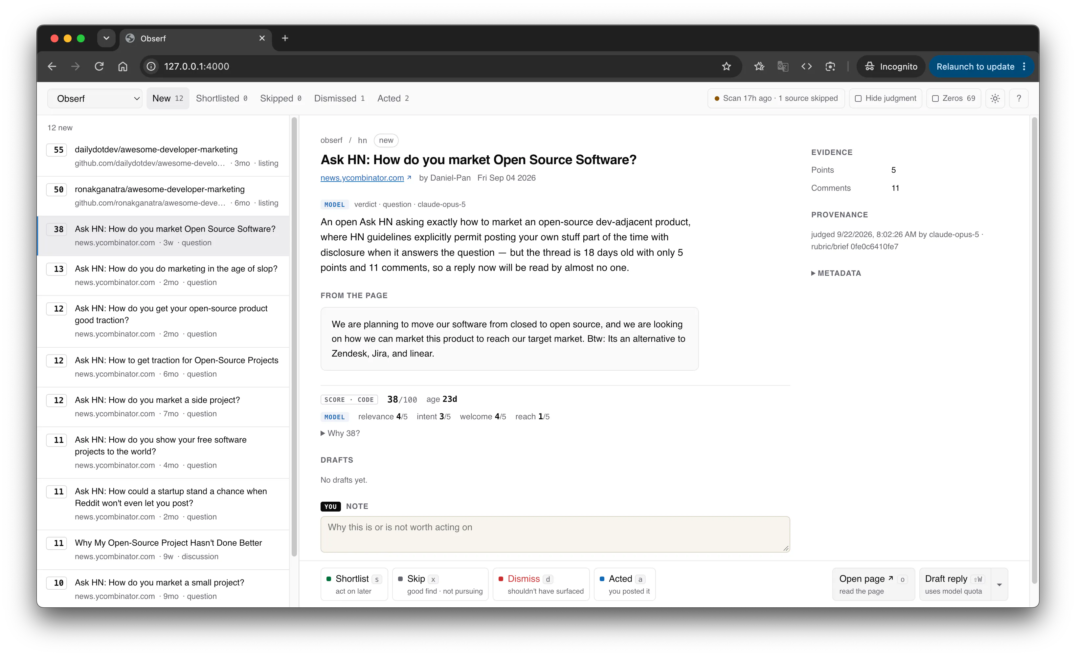Click the browser forward arrow
The image size is (1076, 656).
[x=76, y=66]
